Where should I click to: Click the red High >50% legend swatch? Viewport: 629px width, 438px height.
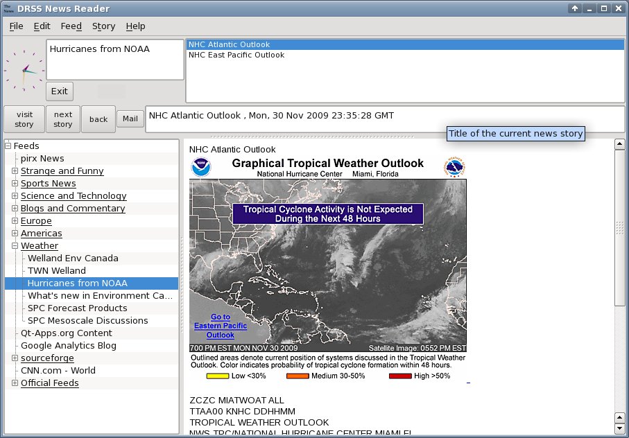point(400,376)
